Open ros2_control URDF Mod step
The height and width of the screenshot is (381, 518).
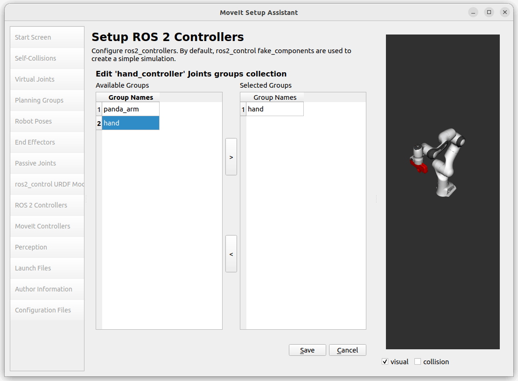[x=47, y=184]
